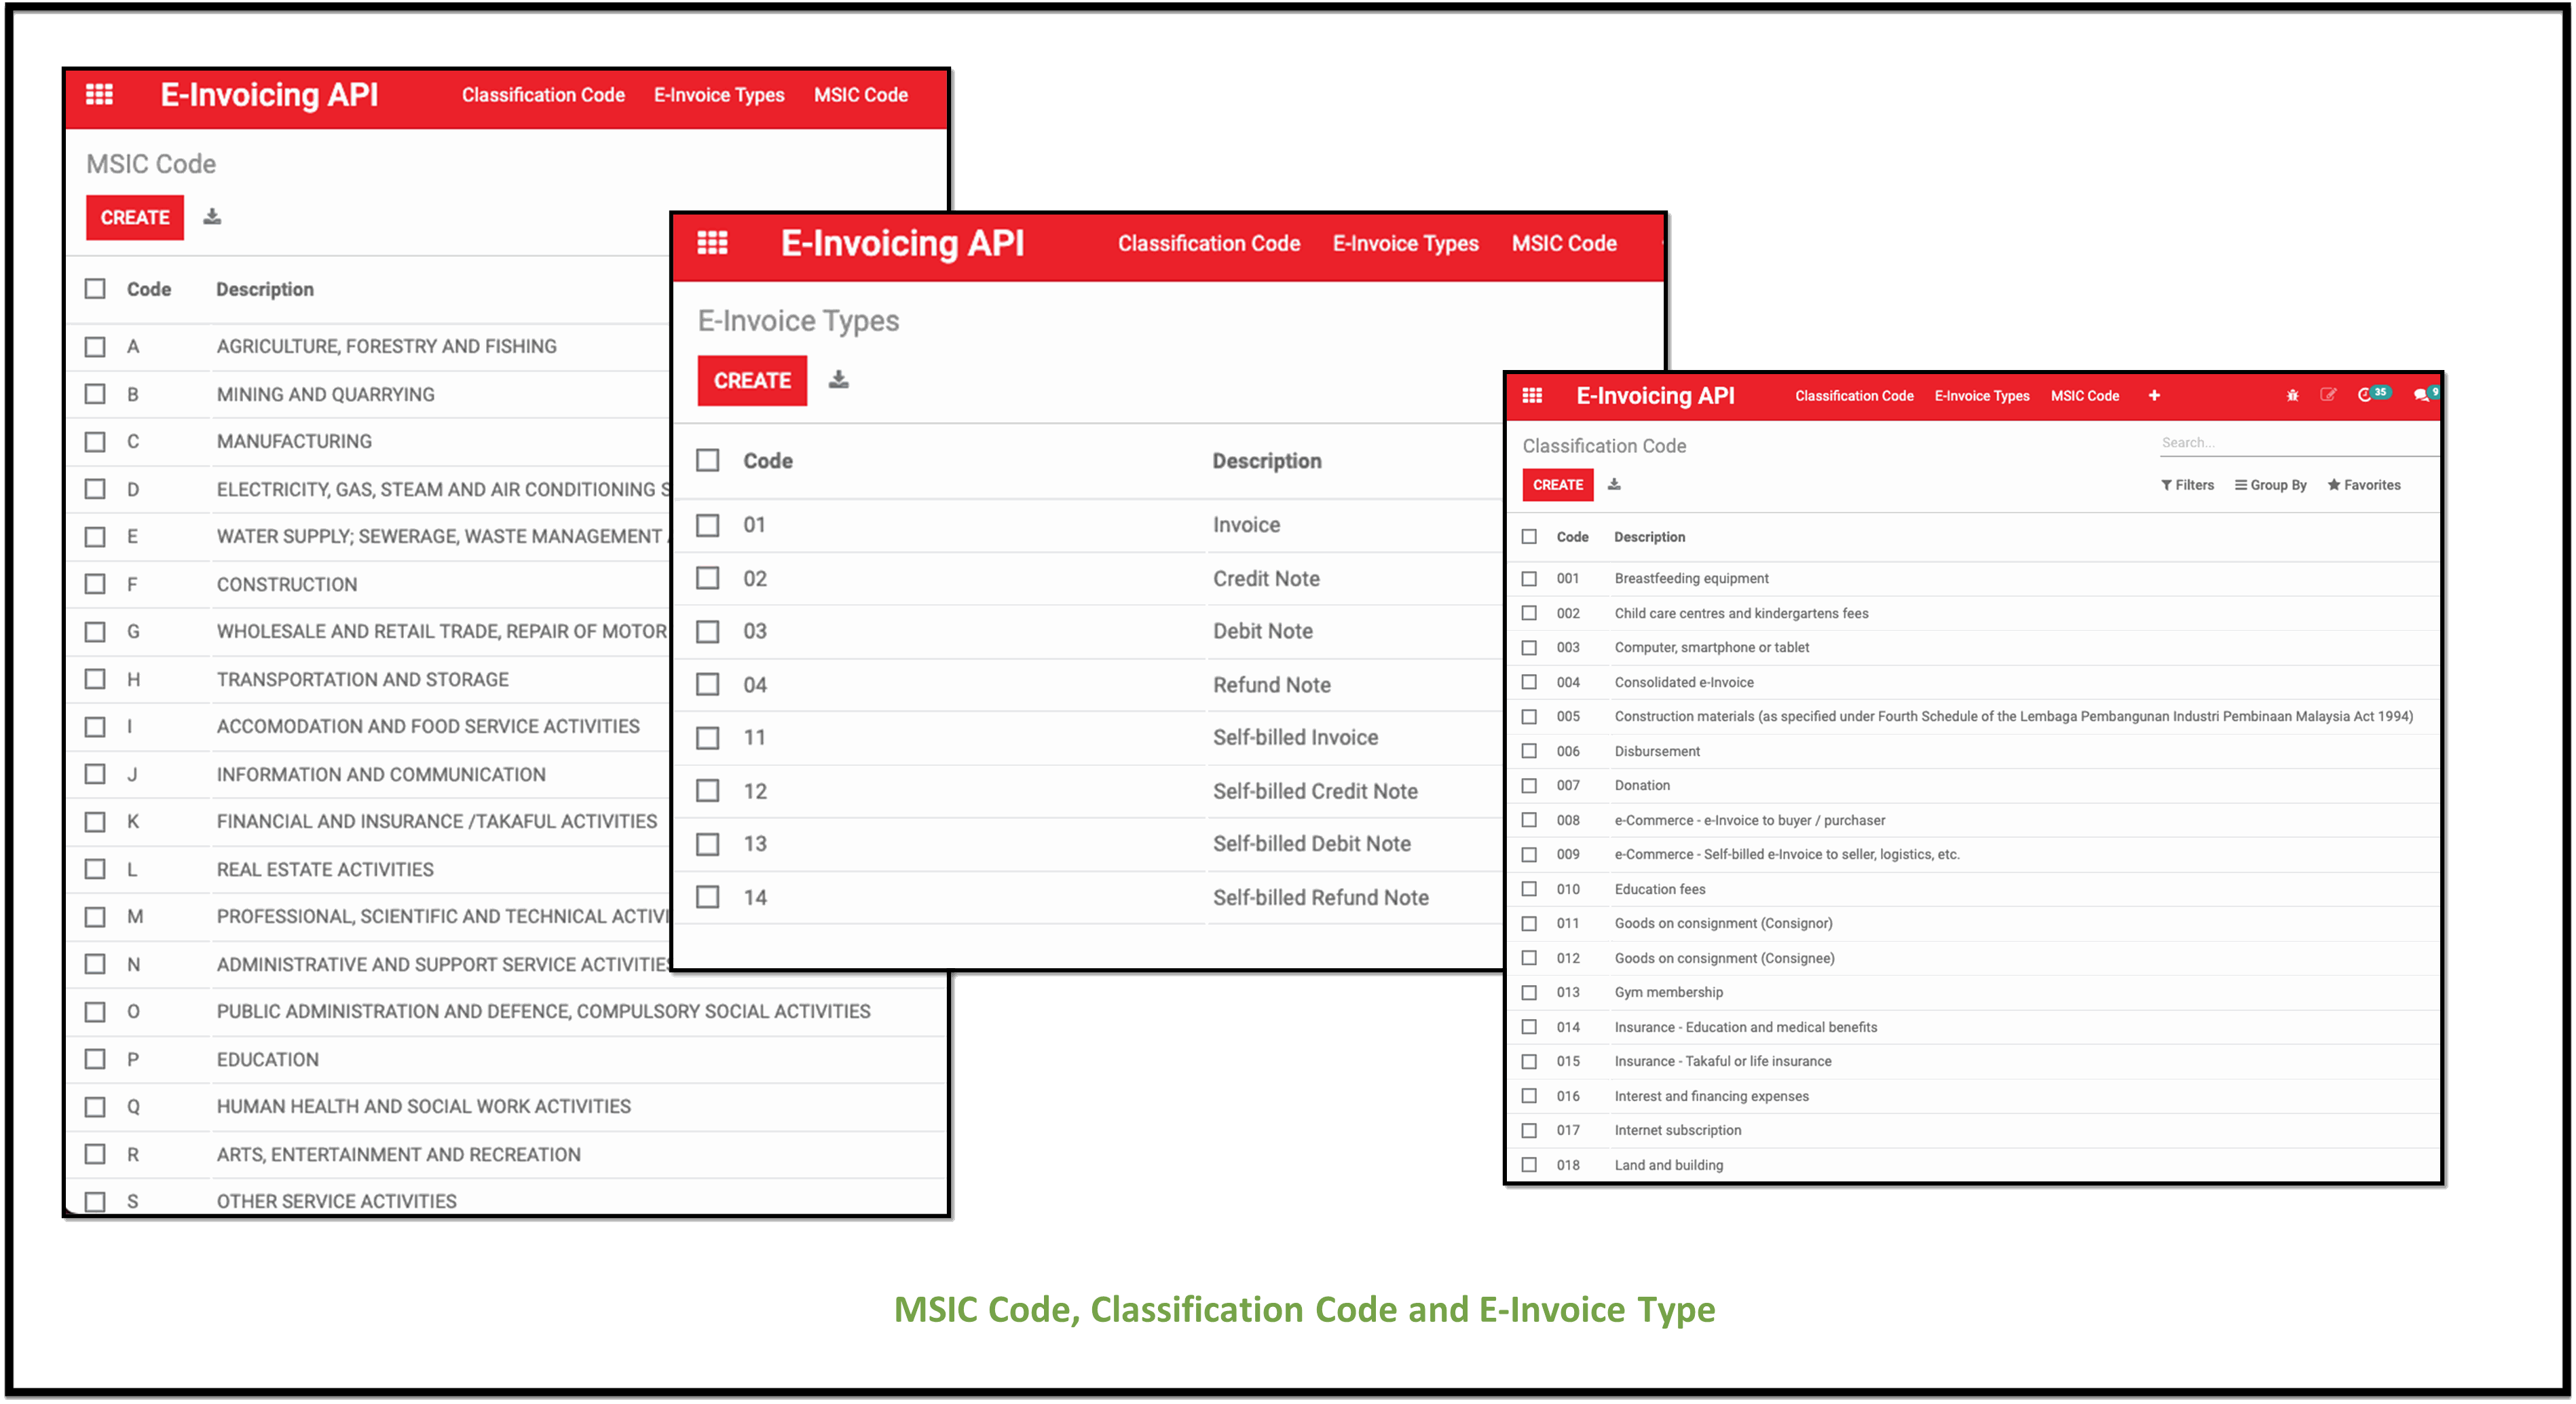Tick checkbox for 007 Donation
Image resolution: width=2576 pixels, height=1404 pixels.
pos(1529,786)
